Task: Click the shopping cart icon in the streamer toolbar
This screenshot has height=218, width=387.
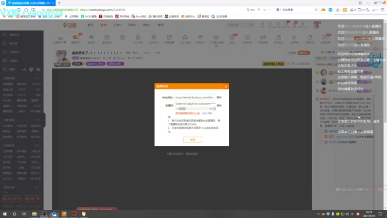Action: click(x=294, y=37)
